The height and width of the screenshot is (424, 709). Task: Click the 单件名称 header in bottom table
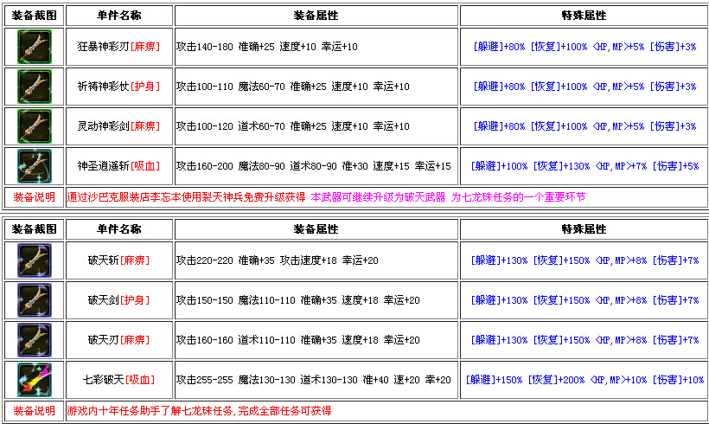pos(119,229)
